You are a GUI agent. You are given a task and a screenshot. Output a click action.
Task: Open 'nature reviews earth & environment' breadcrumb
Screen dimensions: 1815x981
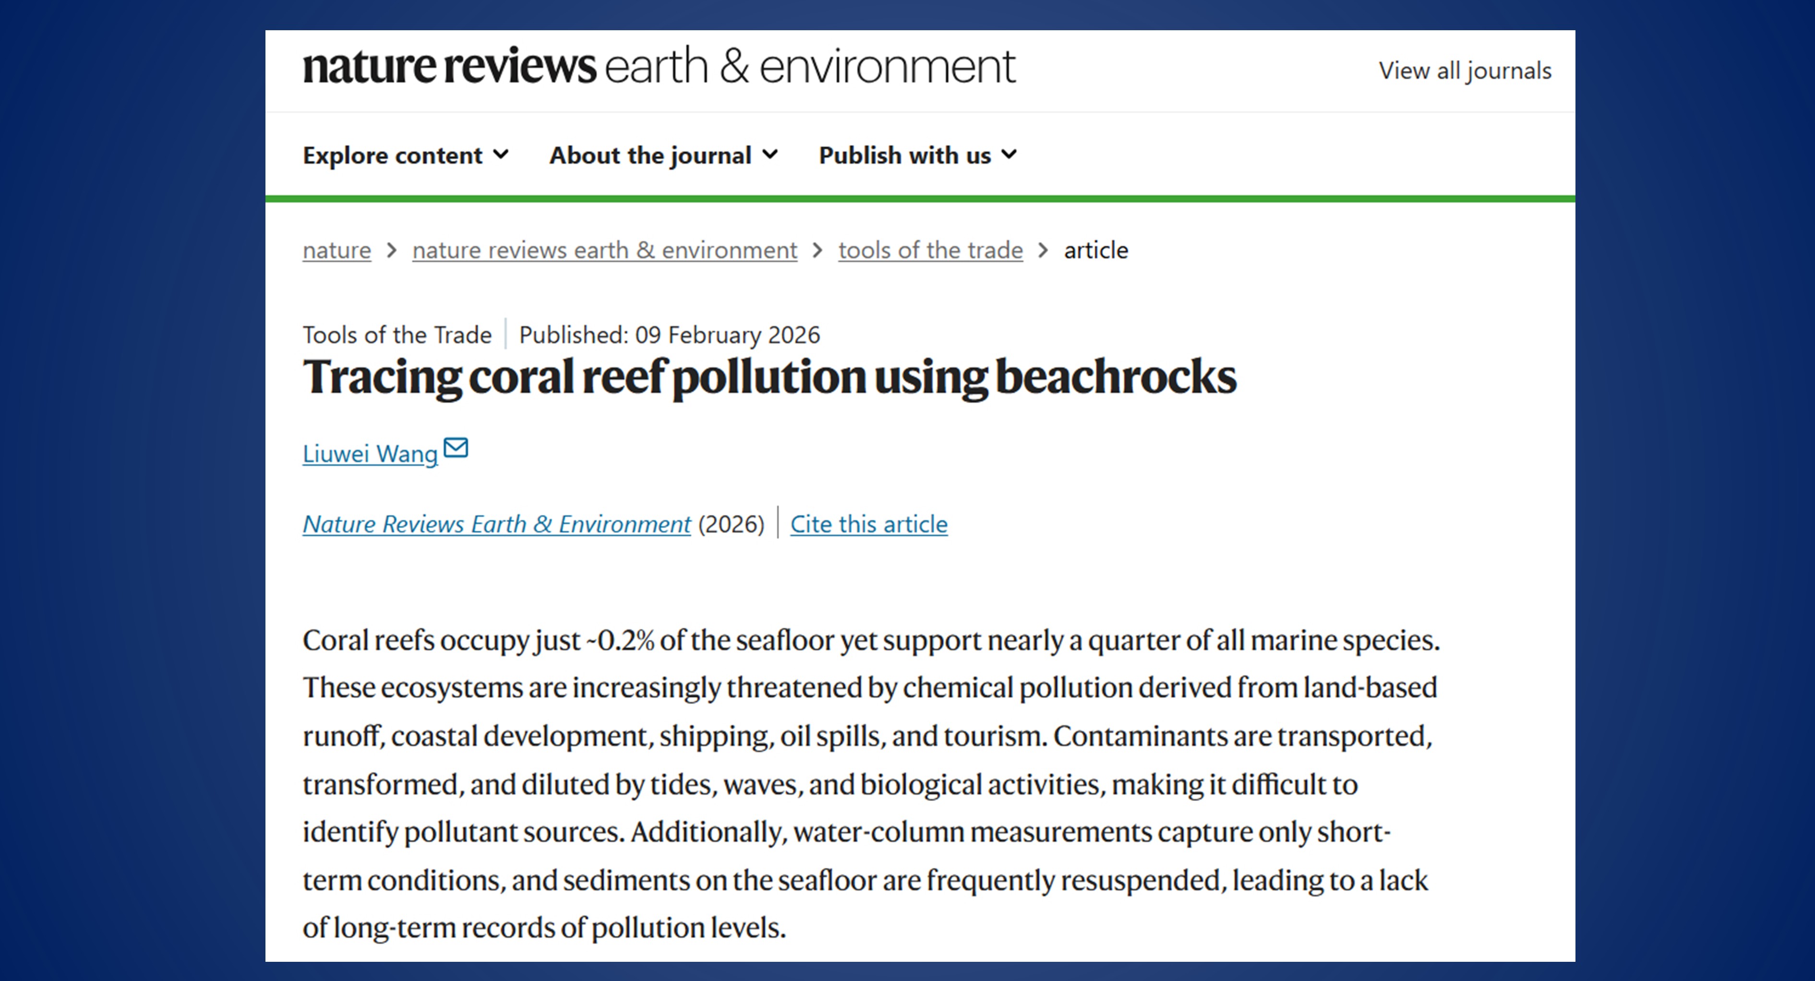click(x=604, y=251)
